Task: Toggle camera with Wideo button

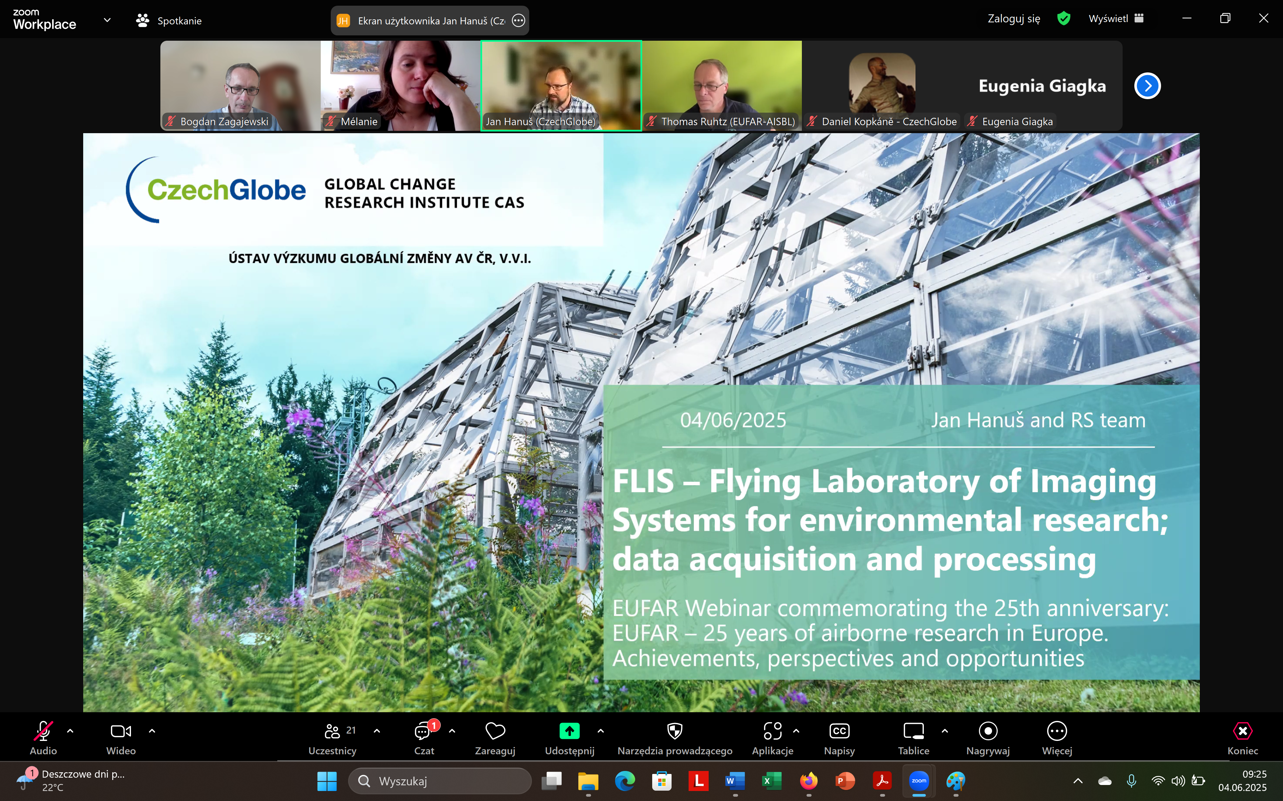Action: [x=121, y=732]
